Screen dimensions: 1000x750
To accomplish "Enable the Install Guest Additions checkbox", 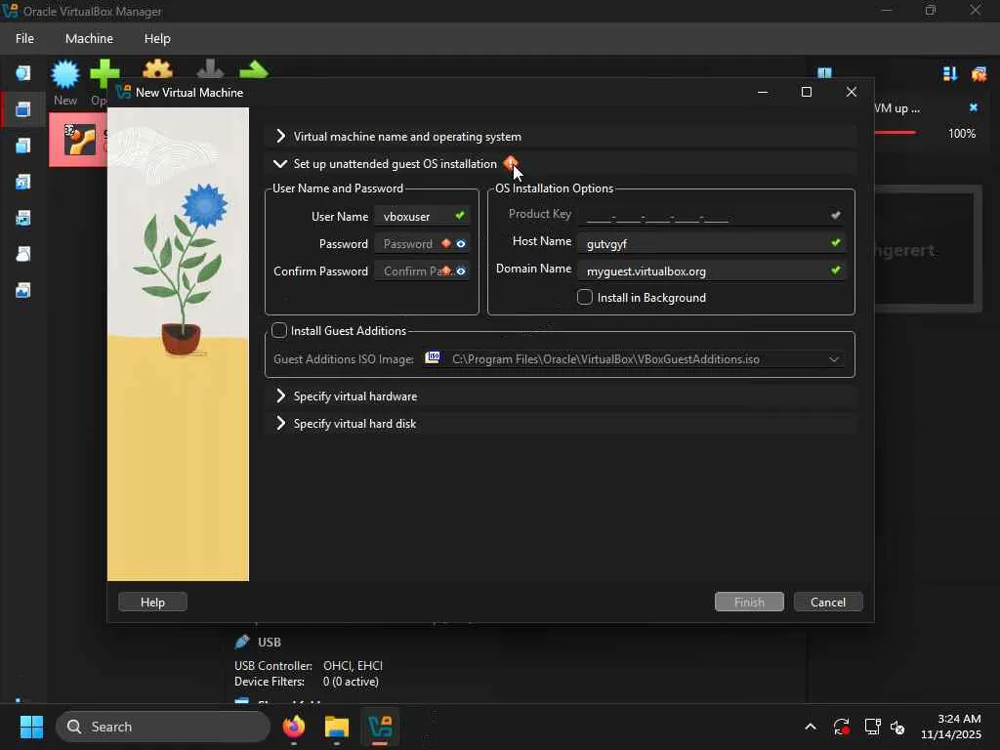I will [x=278, y=330].
